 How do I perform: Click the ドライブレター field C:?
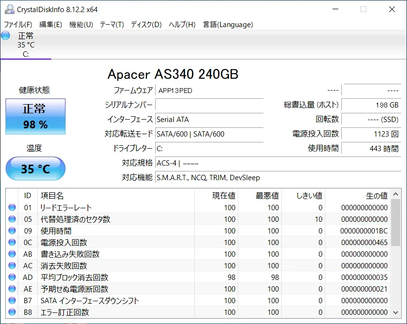(x=209, y=149)
